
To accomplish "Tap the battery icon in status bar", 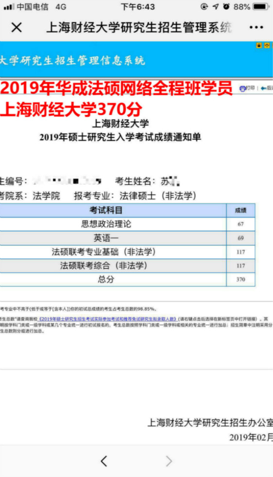I will (261, 6).
